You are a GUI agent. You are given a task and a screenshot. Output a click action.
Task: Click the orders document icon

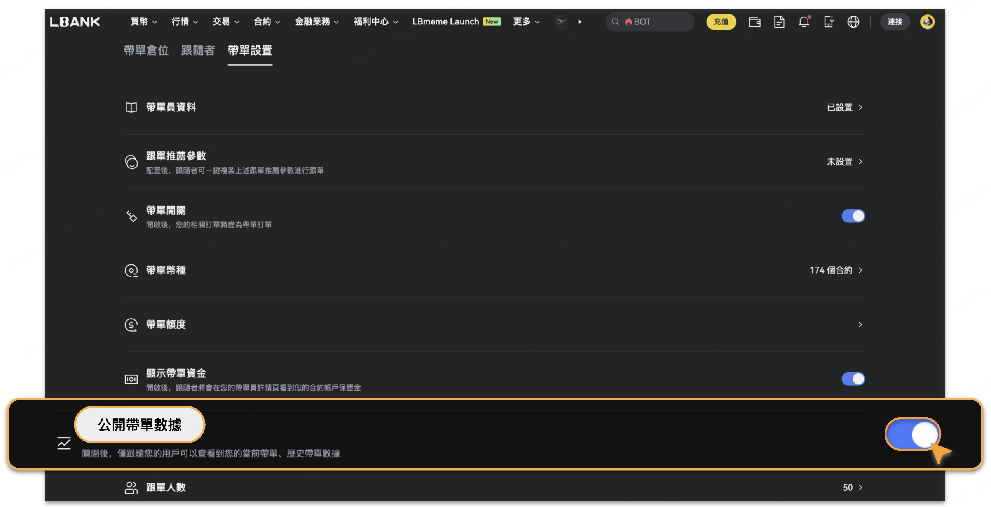coord(779,22)
